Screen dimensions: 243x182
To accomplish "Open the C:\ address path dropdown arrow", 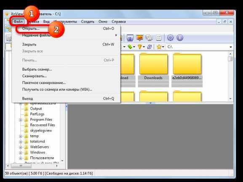I will click(x=231, y=47).
